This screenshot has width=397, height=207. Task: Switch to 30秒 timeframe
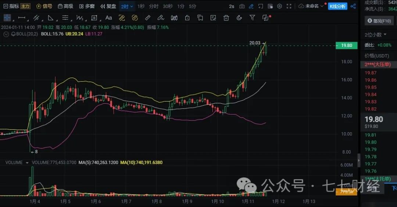click(168, 6)
